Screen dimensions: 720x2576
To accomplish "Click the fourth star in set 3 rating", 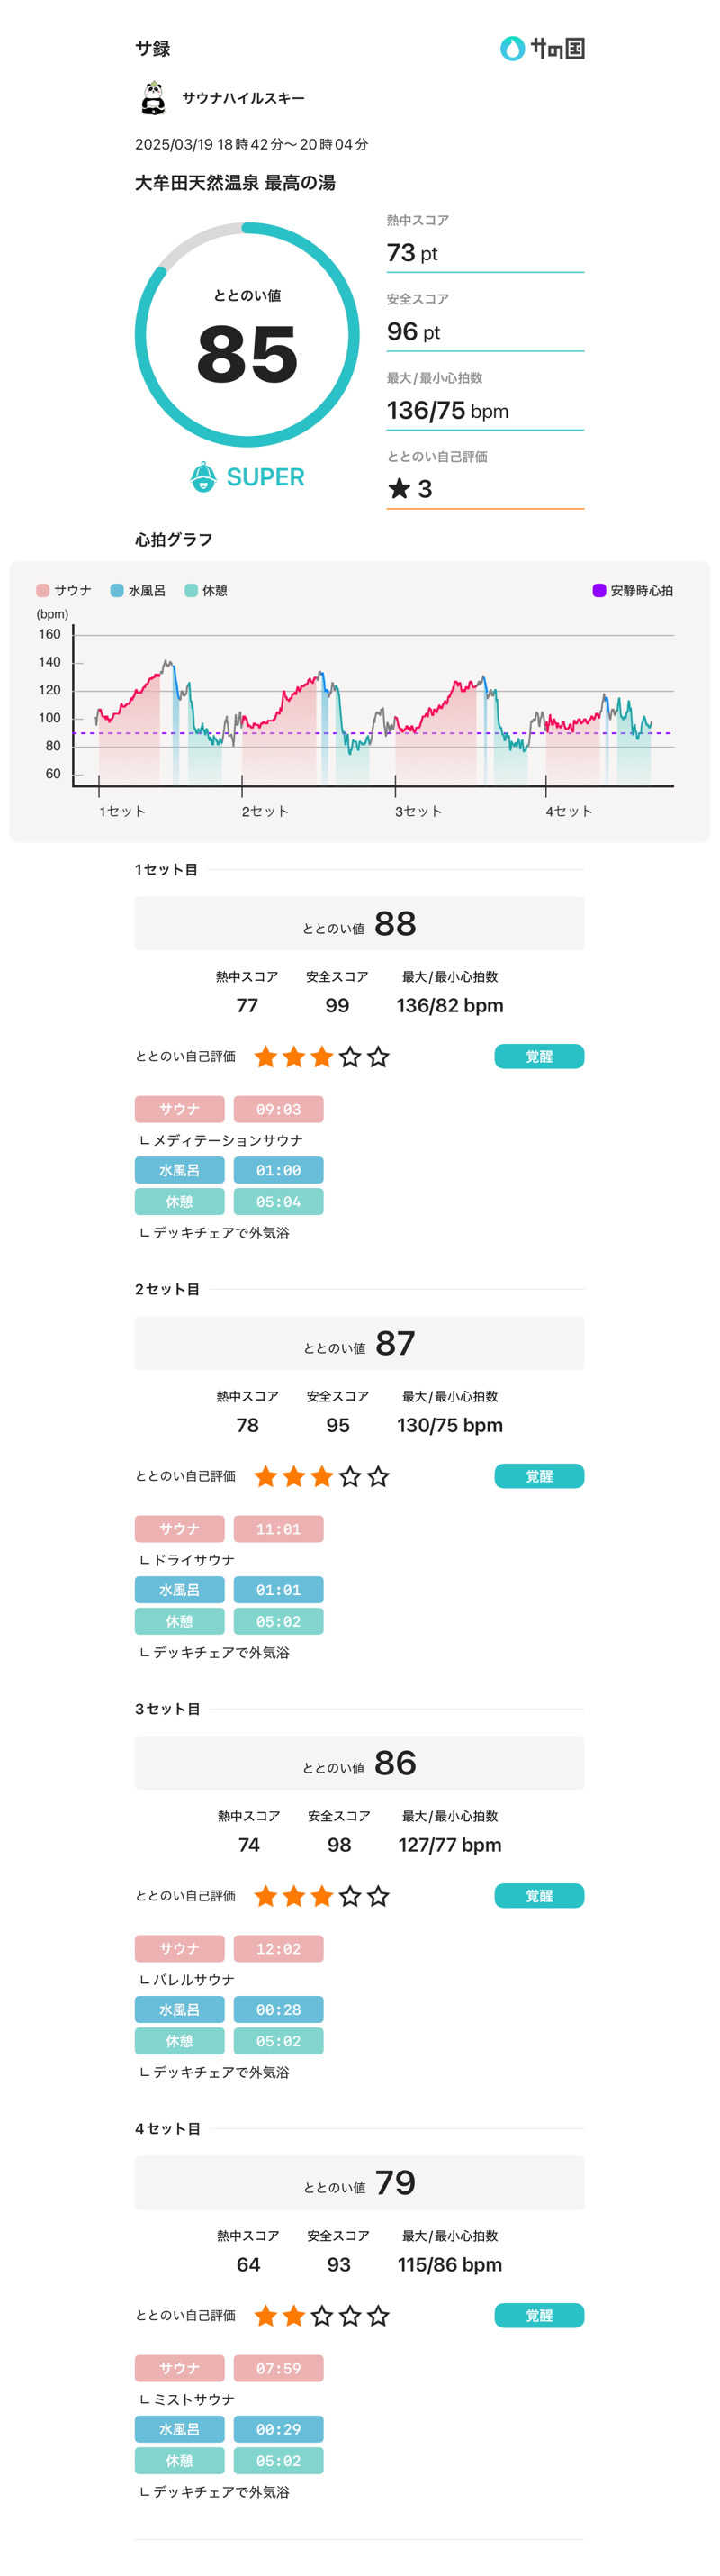I will pyautogui.click(x=350, y=1896).
